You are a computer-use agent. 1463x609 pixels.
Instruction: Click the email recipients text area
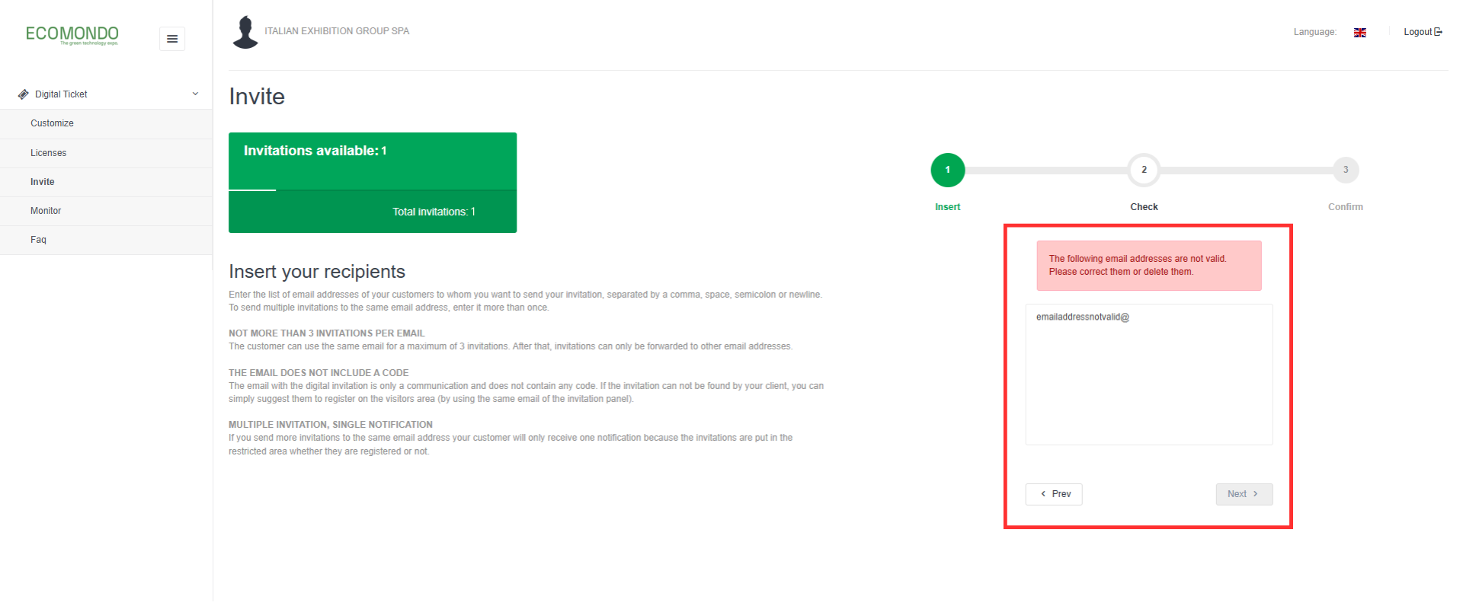coord(1149,375)
